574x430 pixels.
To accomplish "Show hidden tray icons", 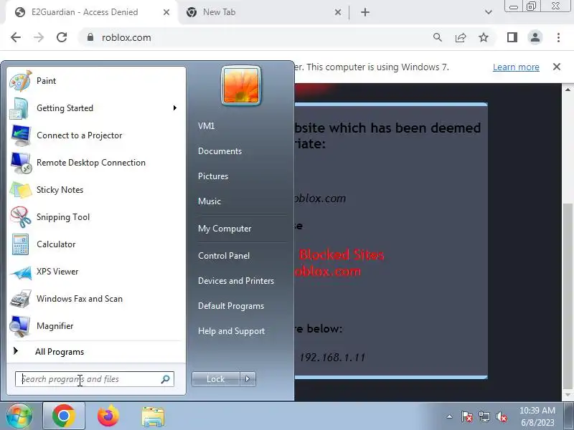I will 450,416.
